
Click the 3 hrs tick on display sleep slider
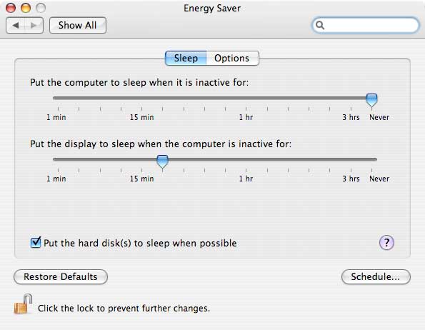point(351,171)
